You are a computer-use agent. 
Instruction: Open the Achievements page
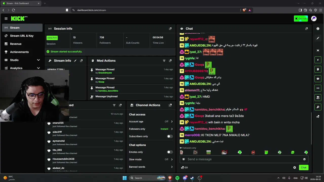22,52
